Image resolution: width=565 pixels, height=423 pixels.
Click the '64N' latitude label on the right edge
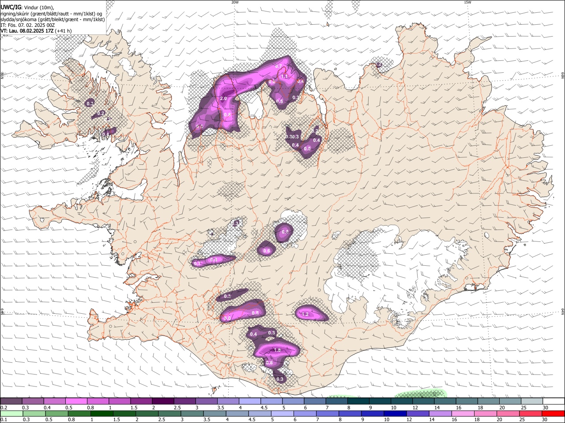[x=563, y=311]
